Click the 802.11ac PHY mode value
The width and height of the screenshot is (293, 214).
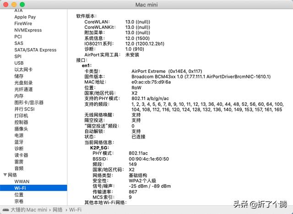coord(138,153)
